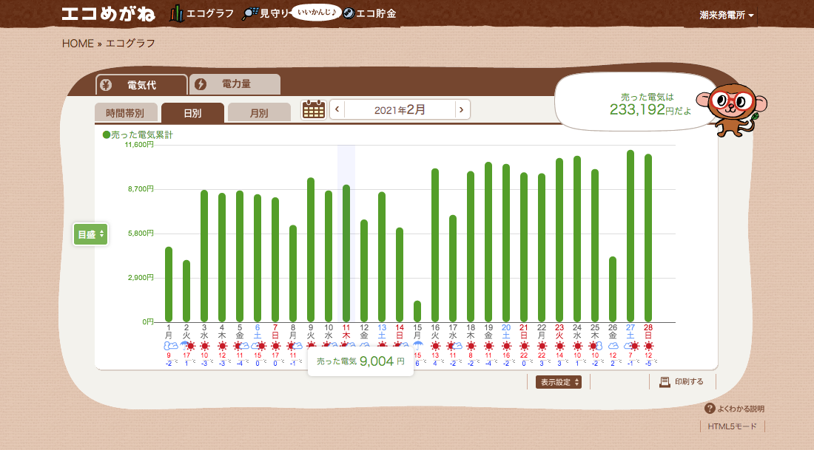Open the 目盛 scale dropdown
The width and height of the screenshot is (814, 450).
(x=91, y=234)
